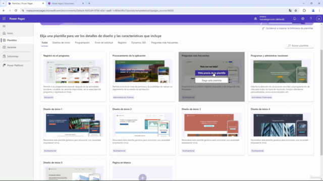This screenshot has width=323, height=181.
Task: Click the Página en blanco plus icon
Action: click(142, 177)
